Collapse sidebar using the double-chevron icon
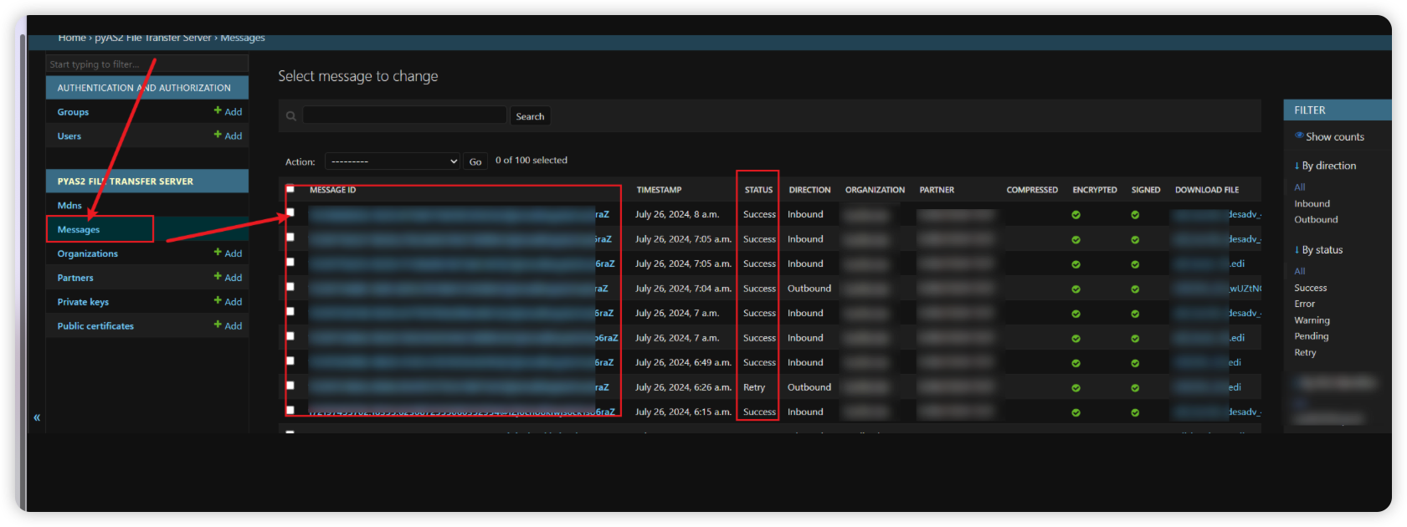Image resolution: width=1407 pixels, height=527 pixels. [x=37, y=417]
